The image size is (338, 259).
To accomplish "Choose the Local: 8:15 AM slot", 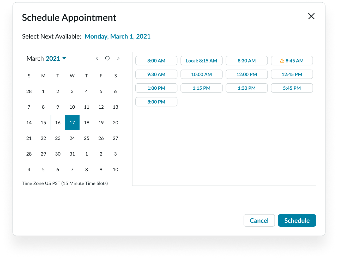I will 201,60.
